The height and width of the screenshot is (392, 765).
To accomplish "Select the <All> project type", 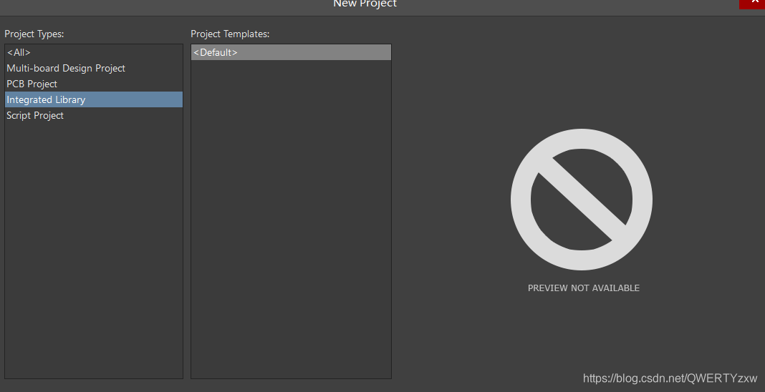I will coord(94,52).
